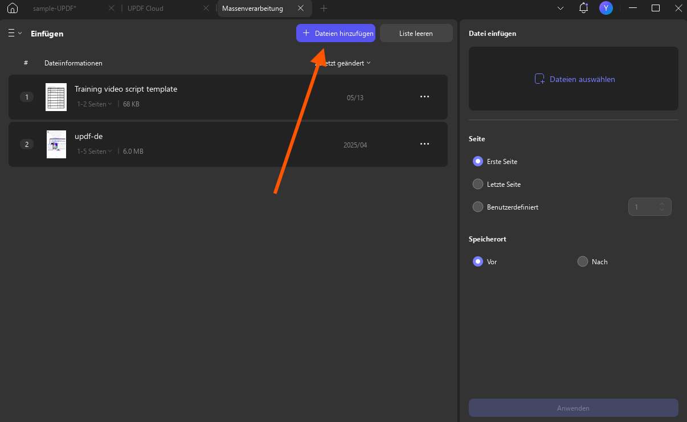Image resolution: width=687 pixels, height=422 pixels.
Task: Click the Anwenden button
Action: click(574, 408)
